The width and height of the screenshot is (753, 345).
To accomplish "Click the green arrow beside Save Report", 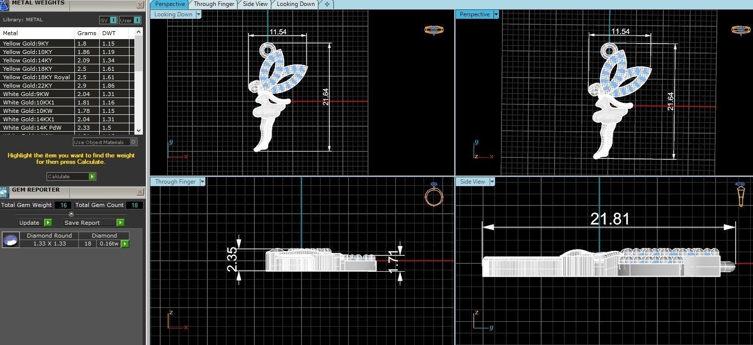I will (x=120, y=223).
